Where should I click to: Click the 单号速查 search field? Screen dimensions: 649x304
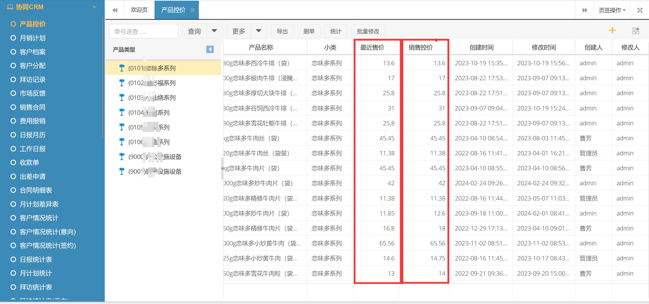(x=144, y=31)
